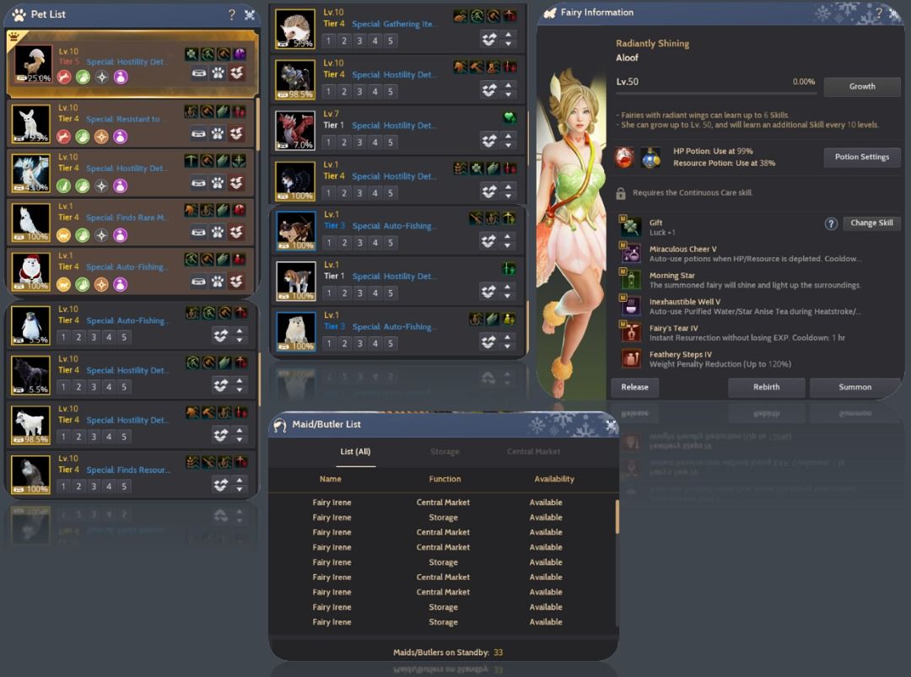Click the paw icon on the Tier 5 pet
Screen dimensions: 911x677
click(218, 73)
